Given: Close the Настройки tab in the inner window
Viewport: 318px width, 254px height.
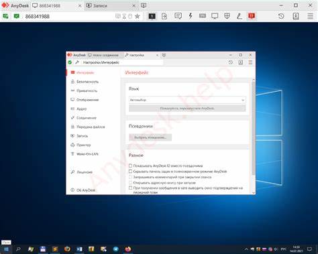Looking at the screenshot, I should point(157,55).
